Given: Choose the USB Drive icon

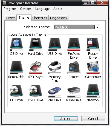Looking at the screenshot, I should pyautogui.click(x=55, y=43).
